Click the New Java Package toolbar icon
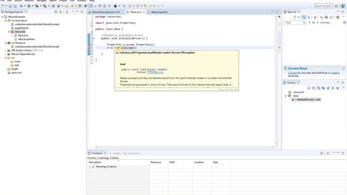Screen dimensions: 347x195 click(x=53, y=6)
